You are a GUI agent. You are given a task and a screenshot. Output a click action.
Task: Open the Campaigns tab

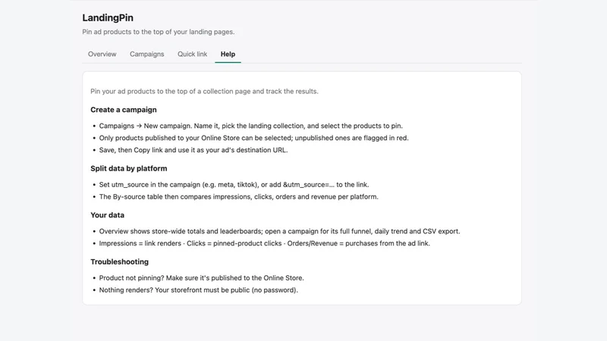point(146,54)
